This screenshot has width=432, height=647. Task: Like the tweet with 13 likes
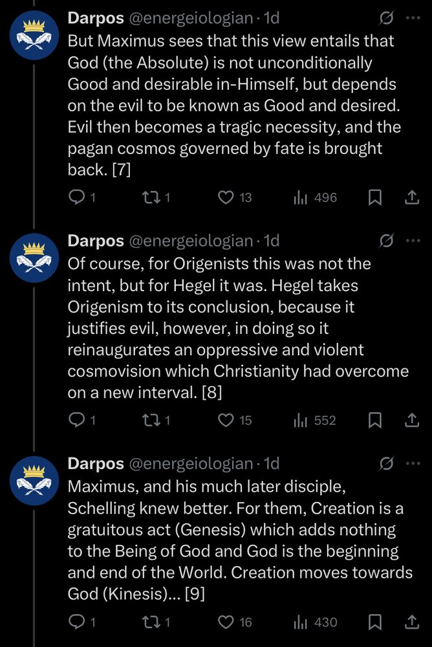click(x=234, y=197)
